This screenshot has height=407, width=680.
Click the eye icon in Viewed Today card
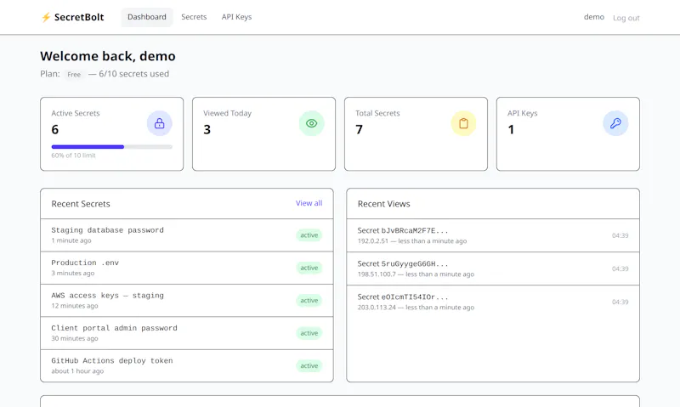311,123
